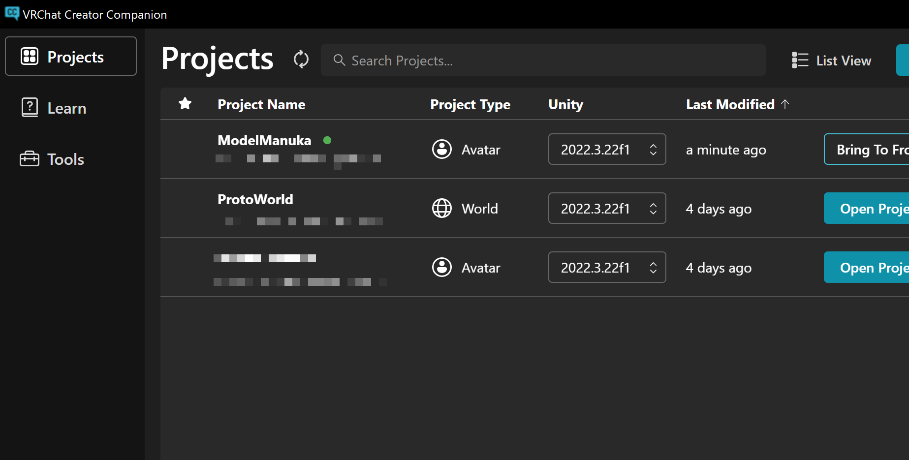
Task: Click the World globe icon for ProtoWorld
Action: click(x=441, y=208)
